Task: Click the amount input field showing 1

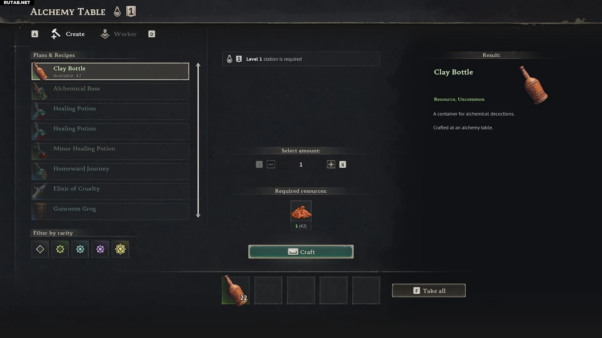Action: point(301,165)
